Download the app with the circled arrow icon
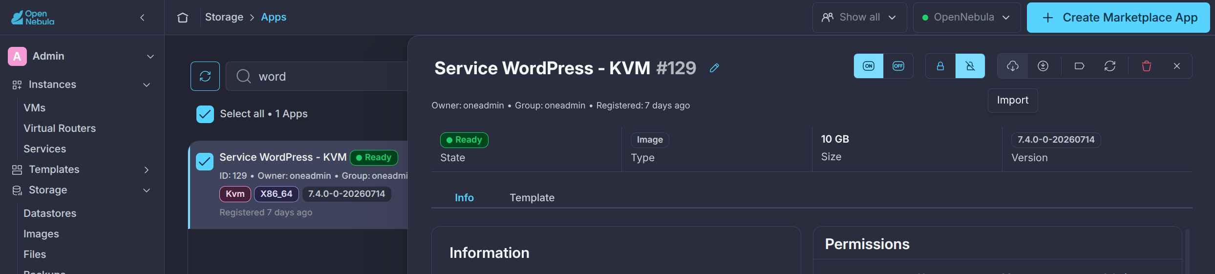This screenshot has width=1215, height=274. point(1043,66)
